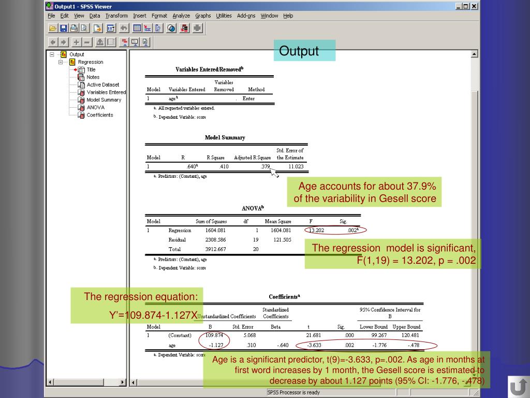The height and width of the screenshot is (398, 530).
Task: Open the Edit menu
Action: [65, 16]
